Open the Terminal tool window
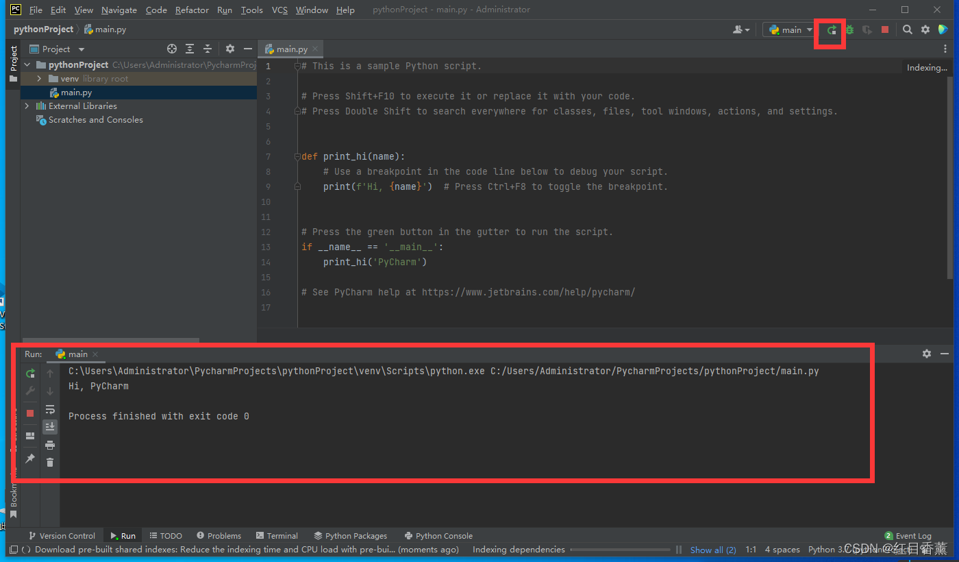 277,536
